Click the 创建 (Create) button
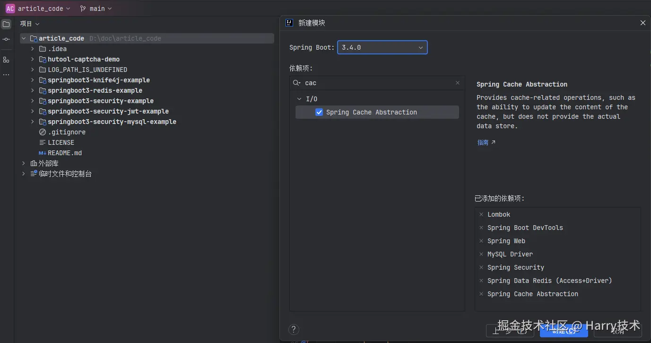This screenshot has width=651, height=343. pos(564,331)
